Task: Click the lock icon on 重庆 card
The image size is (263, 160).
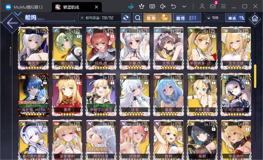Action: point(79,82)
